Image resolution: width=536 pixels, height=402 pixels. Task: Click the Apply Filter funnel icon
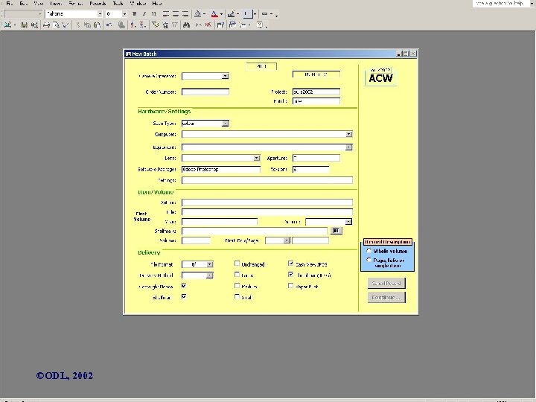[175, 25]
